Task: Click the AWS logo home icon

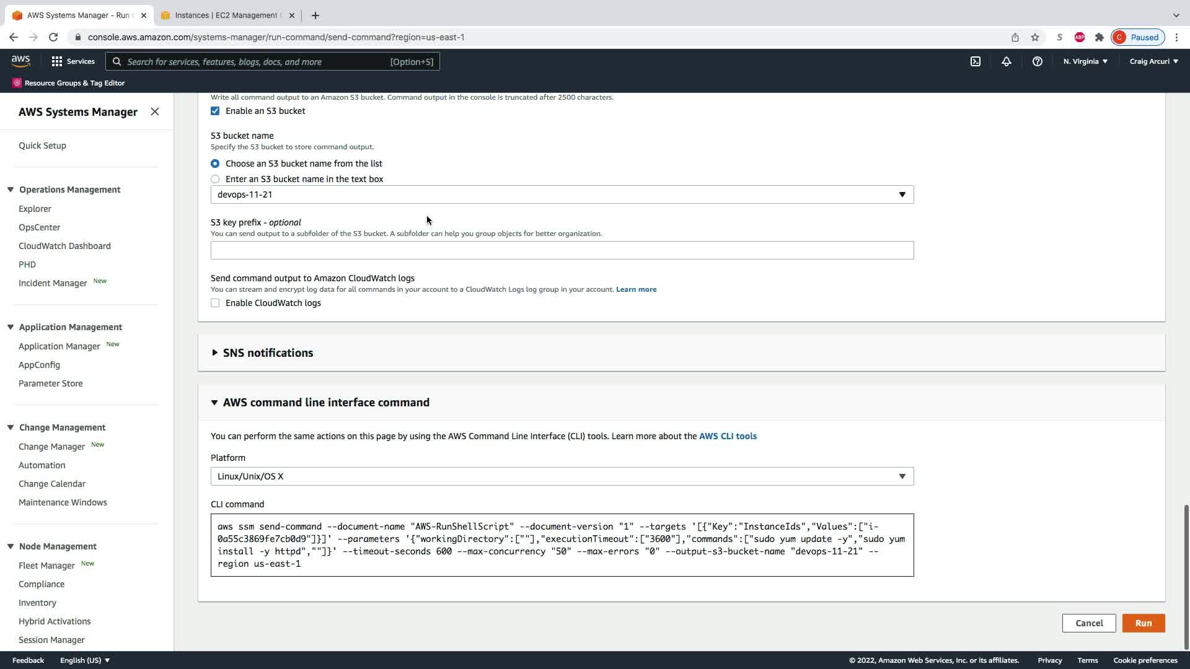Action: pos(20,61)
